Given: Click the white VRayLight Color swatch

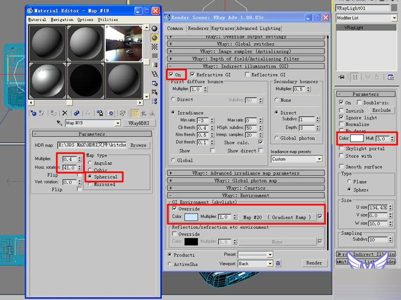Looking at the screenshot, I should [356, 138].
